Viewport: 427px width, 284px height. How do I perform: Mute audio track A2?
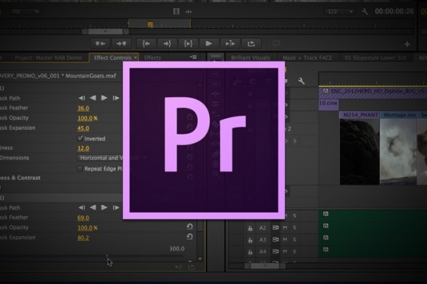coord(285,228)
